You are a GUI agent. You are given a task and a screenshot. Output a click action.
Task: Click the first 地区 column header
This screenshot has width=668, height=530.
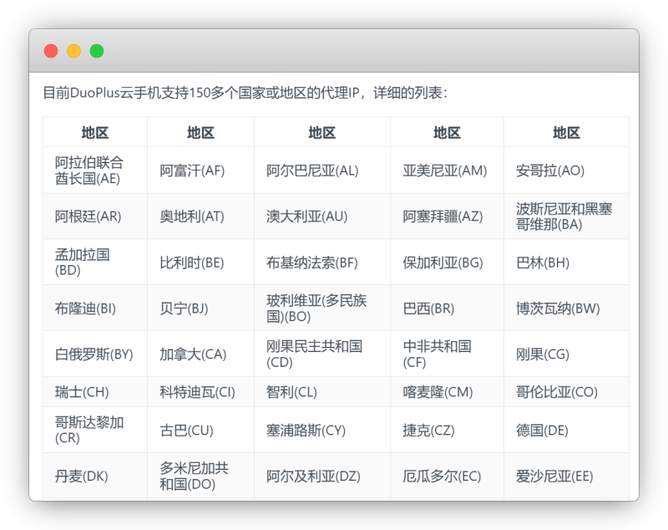[x=94, y=132]
